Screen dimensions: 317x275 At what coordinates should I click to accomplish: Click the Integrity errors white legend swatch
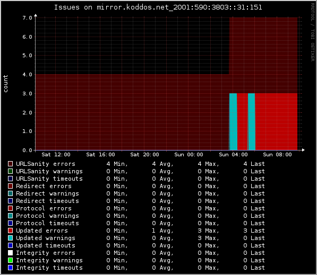pyautogui.click(x=10, y=253)
